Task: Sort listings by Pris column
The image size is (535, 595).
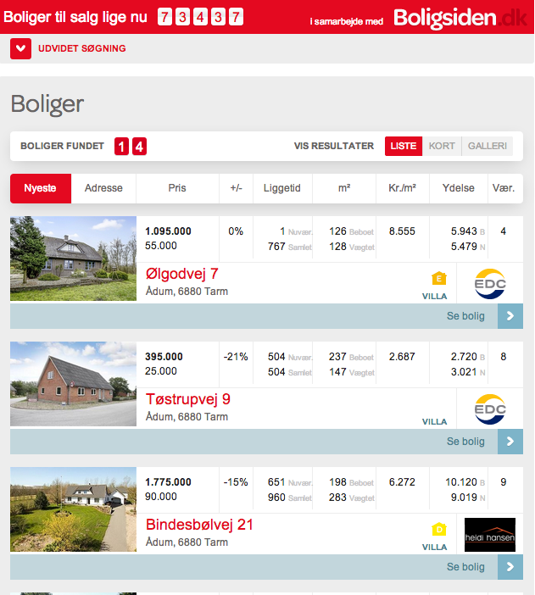Action: click(x=176, y=188)
